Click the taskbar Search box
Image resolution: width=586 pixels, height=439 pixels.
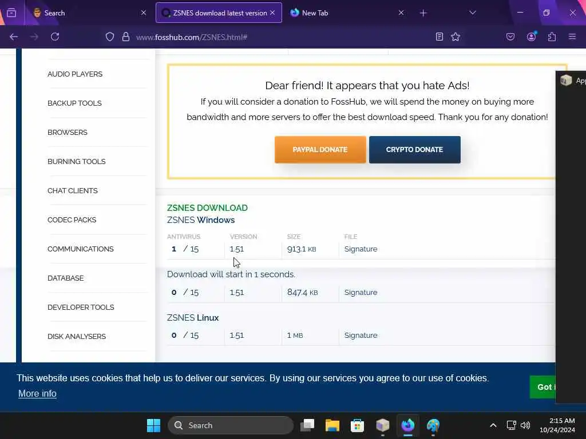point(231,425)
